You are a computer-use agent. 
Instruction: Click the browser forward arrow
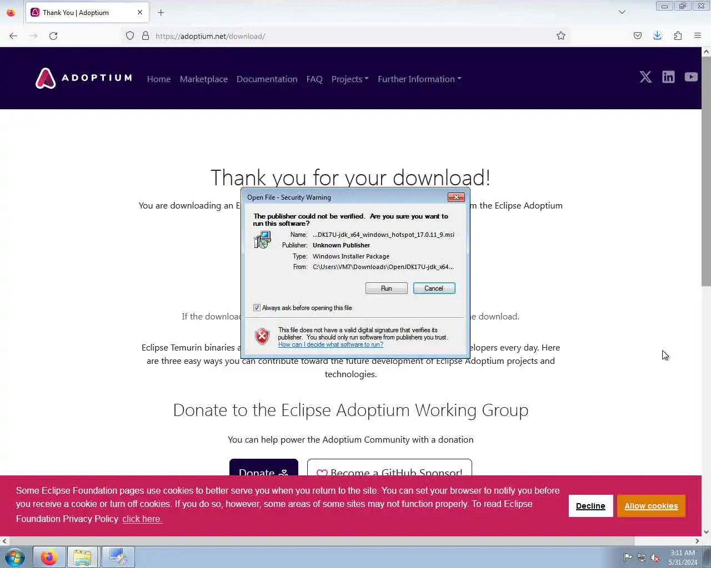point(33,36)
